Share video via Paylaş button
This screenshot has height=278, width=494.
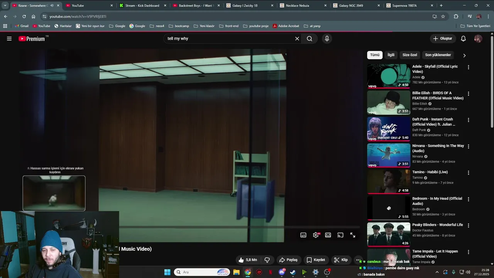[x=289, y=260]
